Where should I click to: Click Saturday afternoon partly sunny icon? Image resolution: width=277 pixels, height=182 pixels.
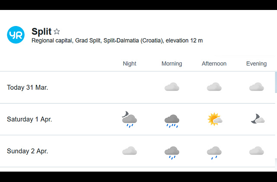click(x=214, y=119)
